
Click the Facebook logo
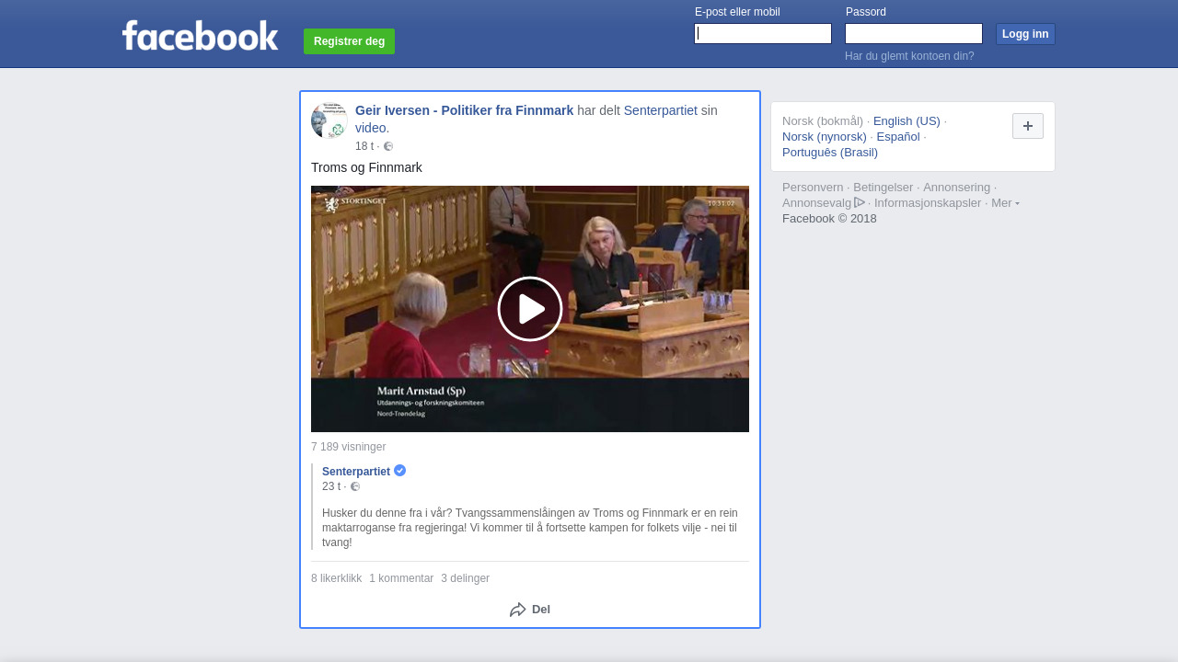pyautogui.click(x=200, y=36)
